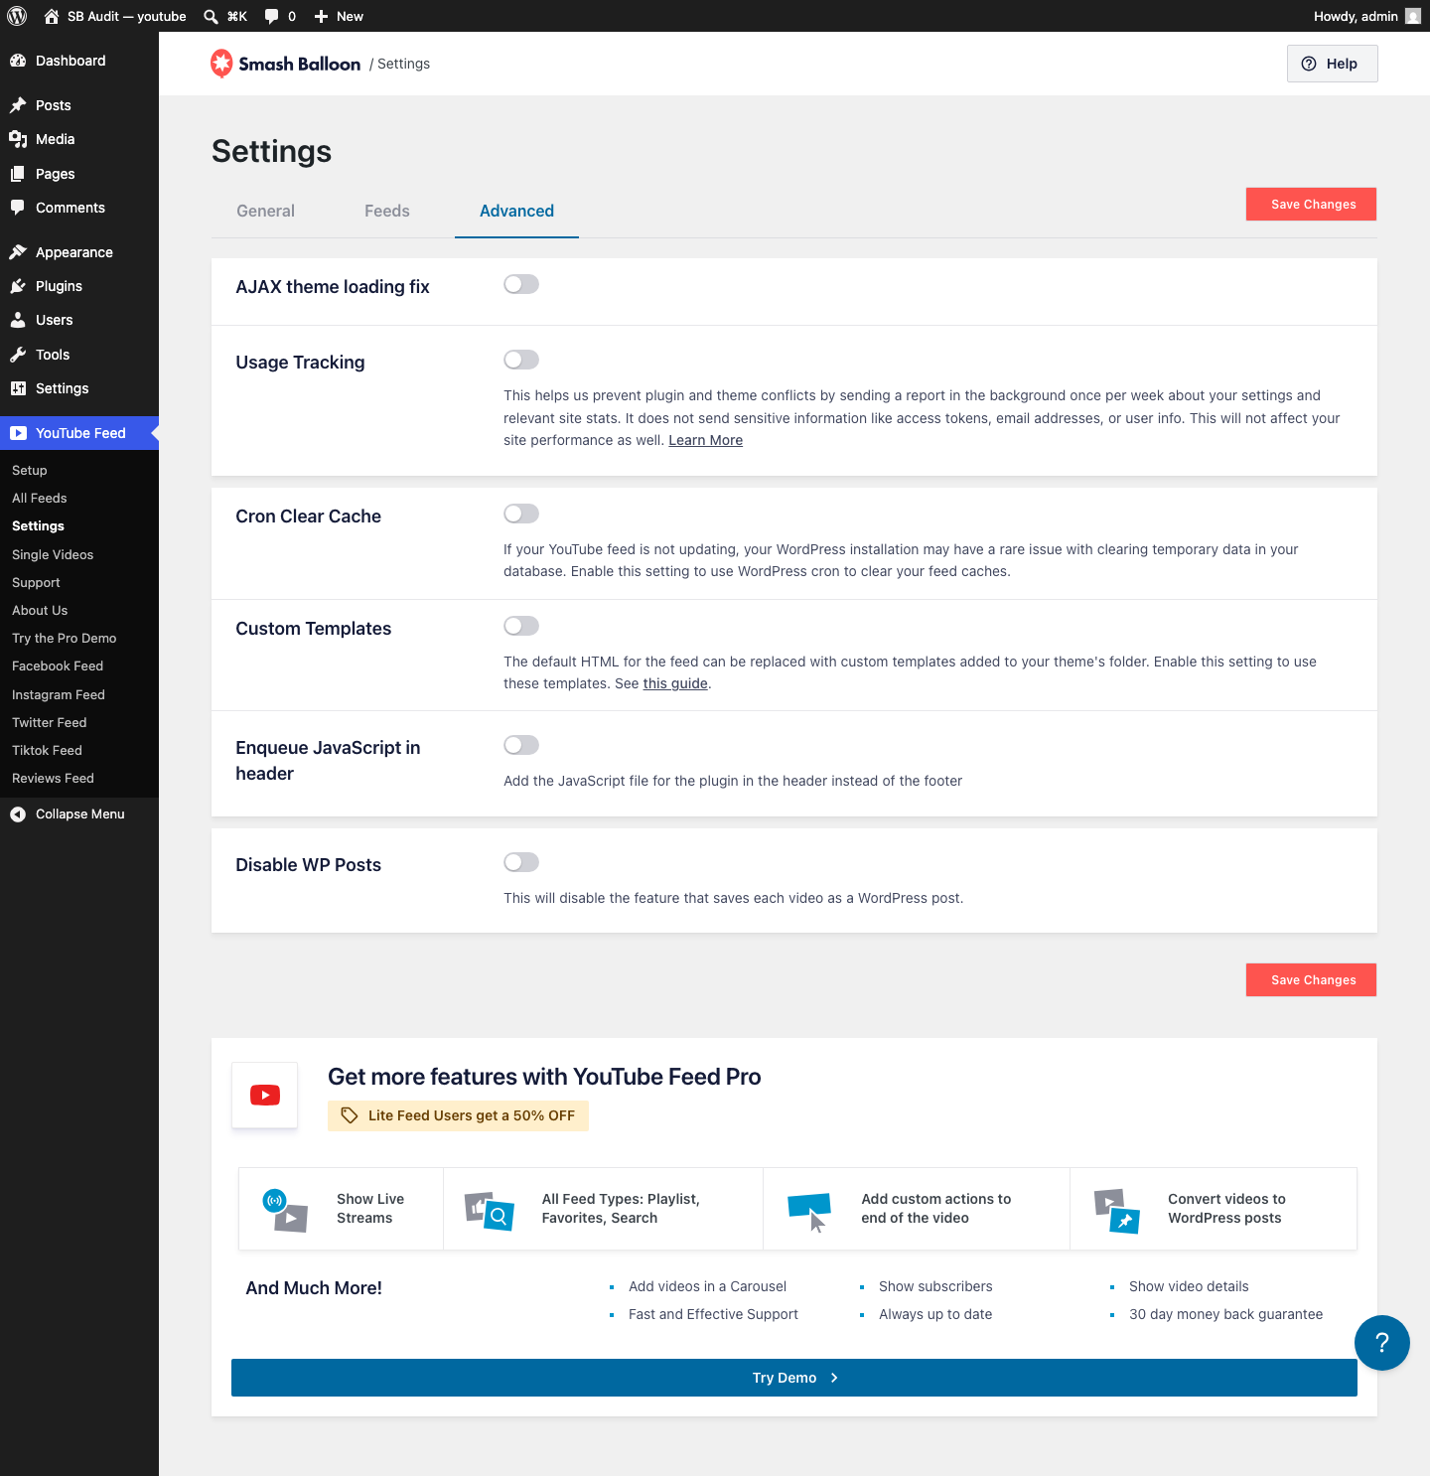Click the price tag icon in discount badge
1430x1476 pixels.
350,1115
